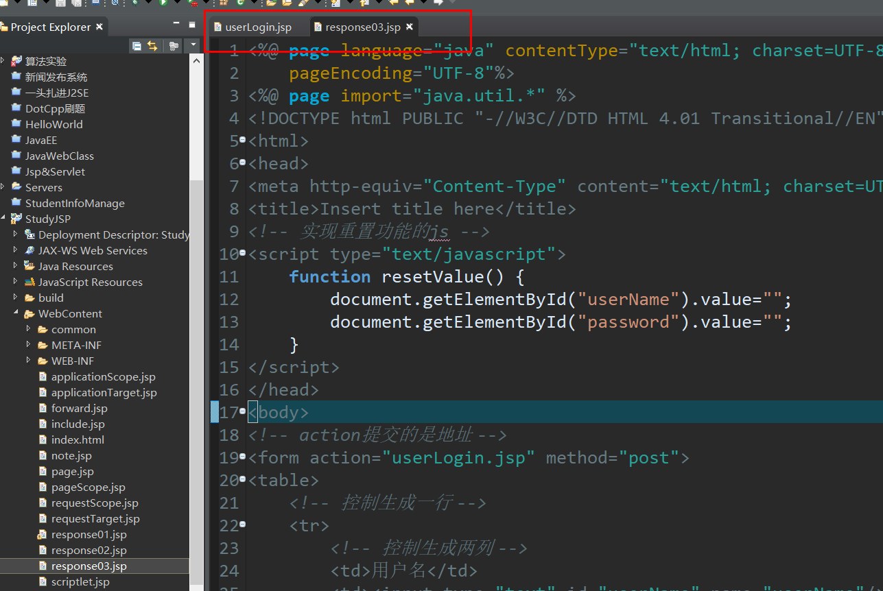The height and width of the screenshot is (591, 883).
Task: Expand the WEB-INF folder arrow
Action: coord(29,361)
